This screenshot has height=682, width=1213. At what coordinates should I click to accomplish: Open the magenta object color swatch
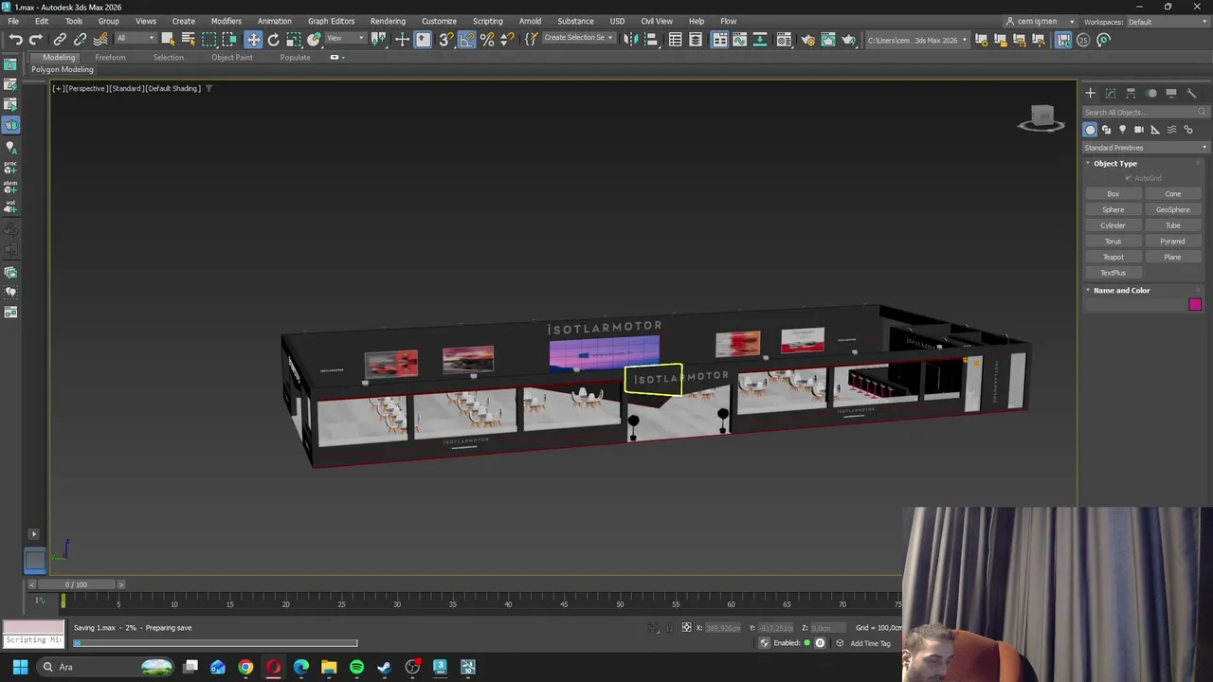[x=1195, y=305]
